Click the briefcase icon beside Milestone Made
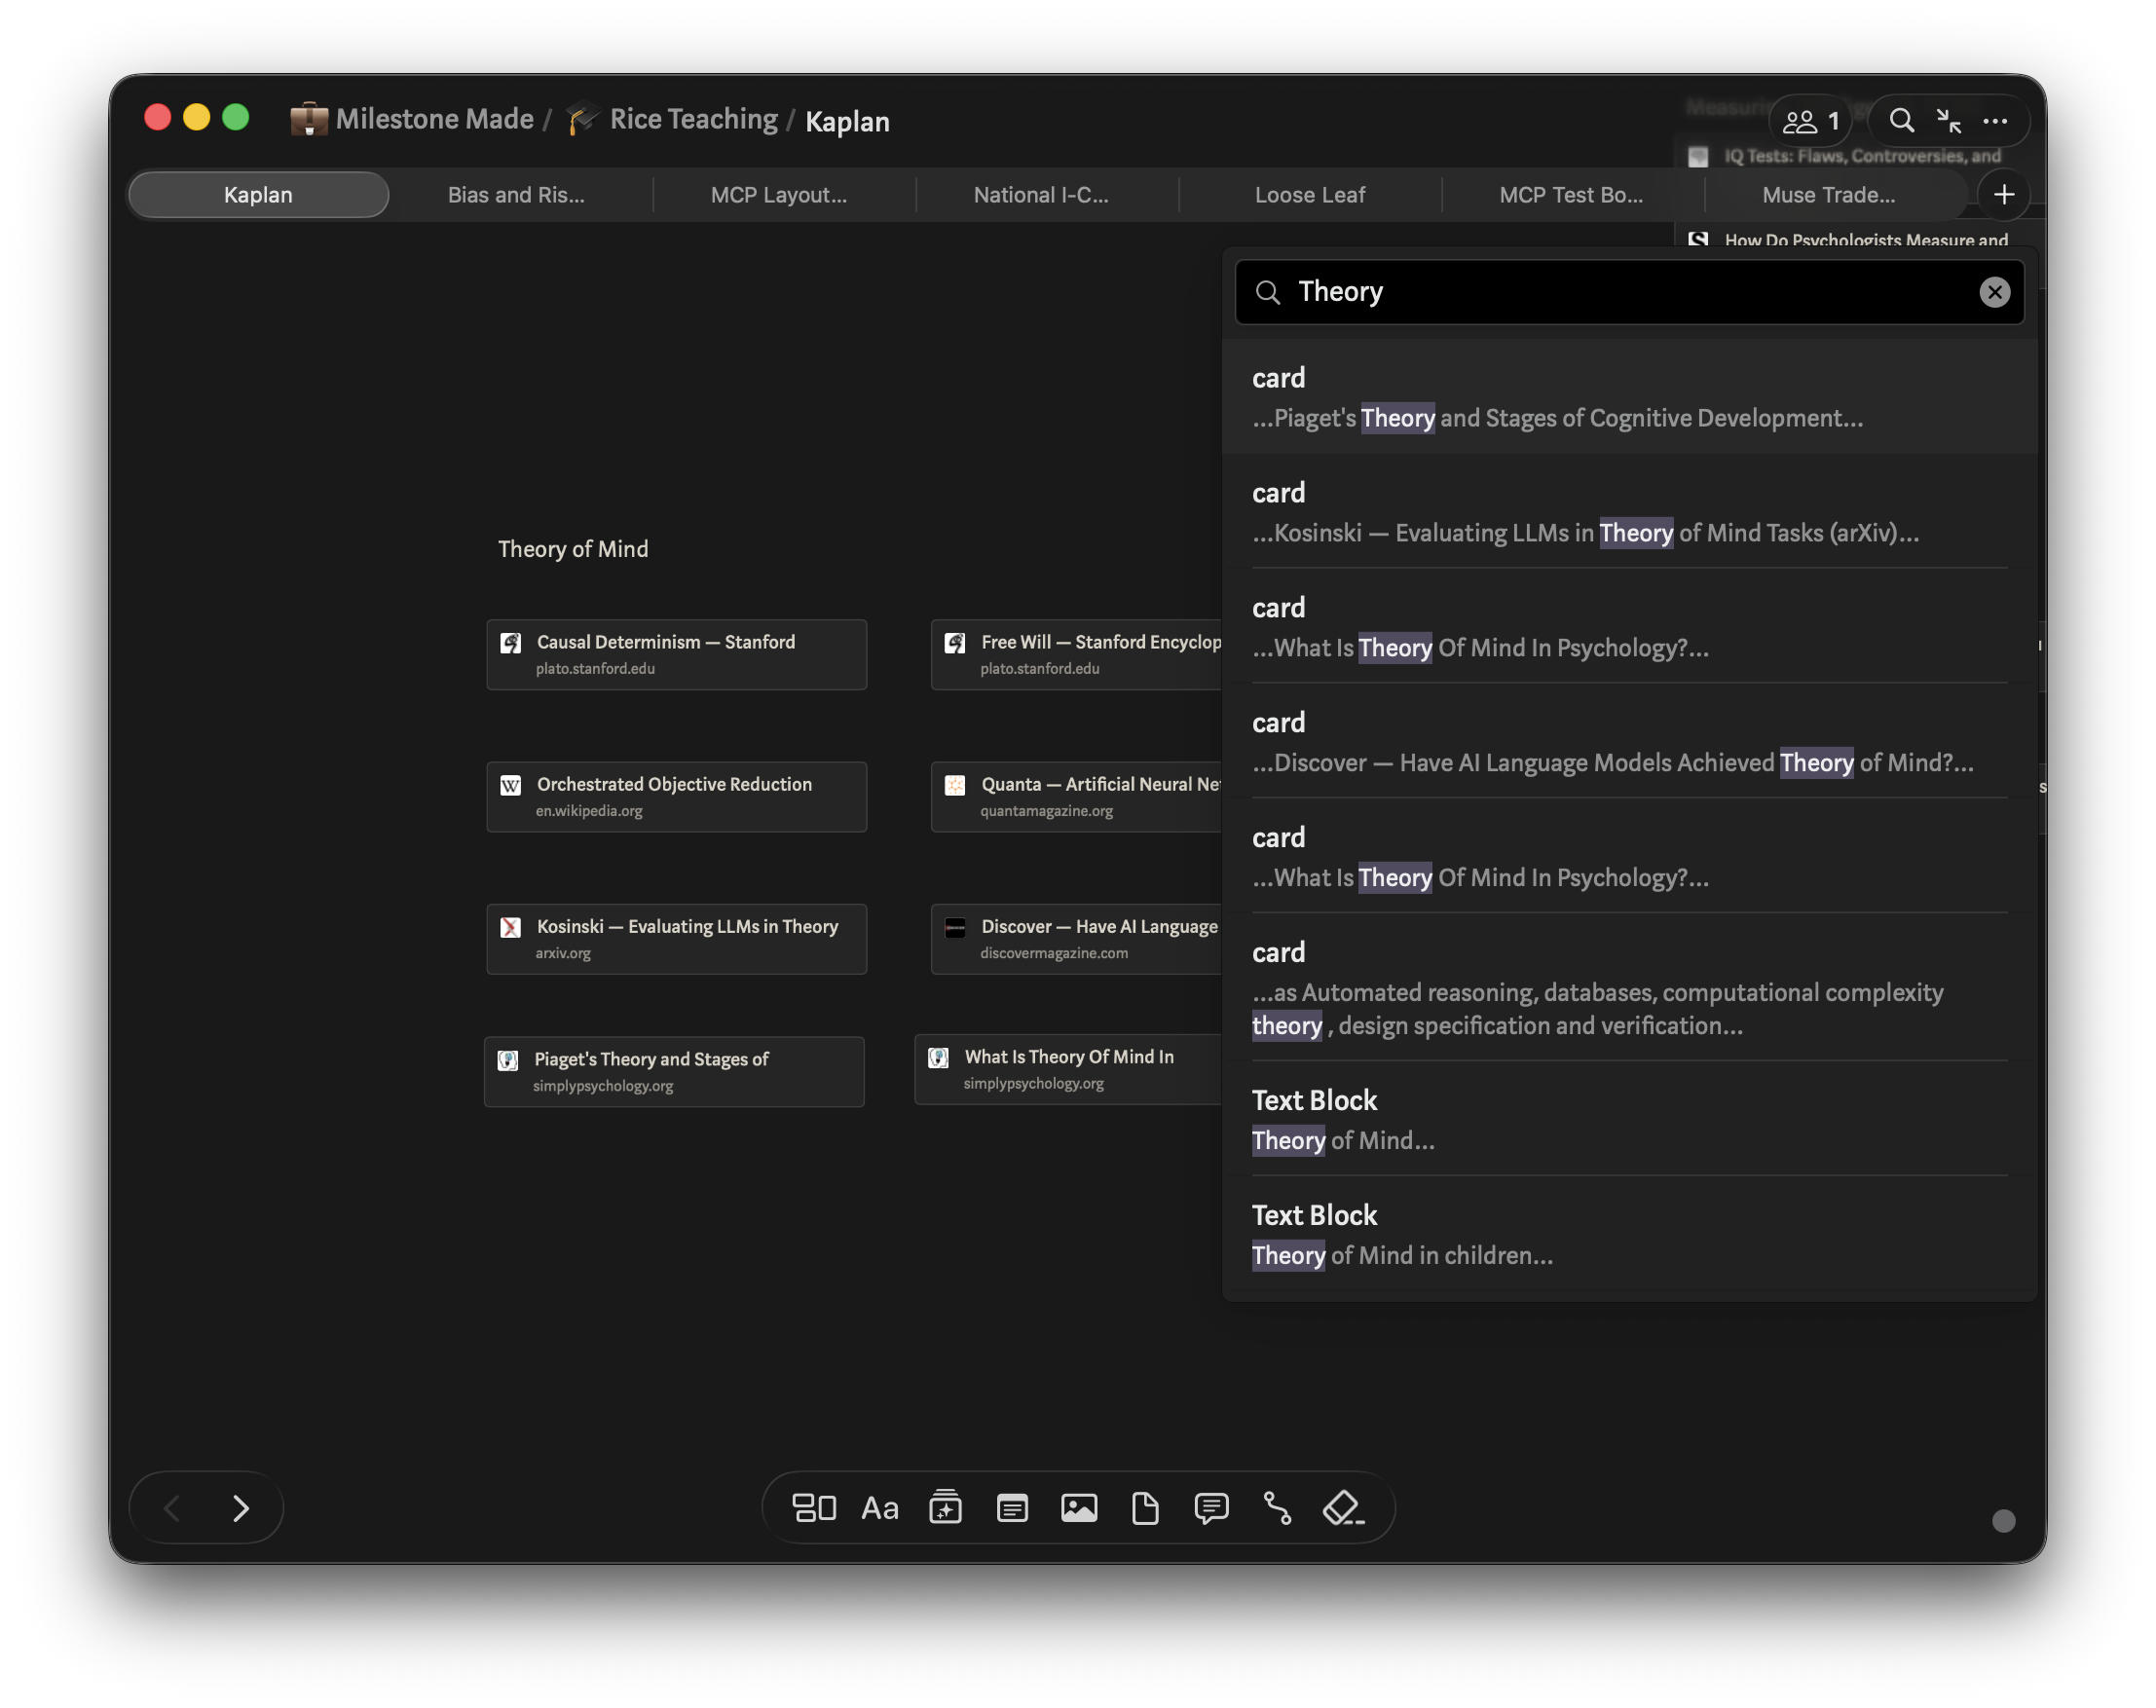This screenshot has height=1708, width=2156. (309, 119)
